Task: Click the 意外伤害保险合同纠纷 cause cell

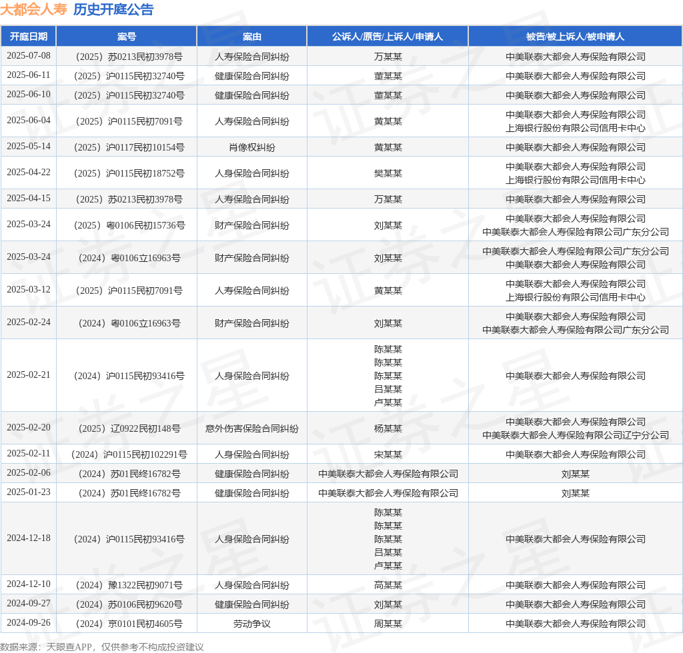Action: [x=251, y=428]
